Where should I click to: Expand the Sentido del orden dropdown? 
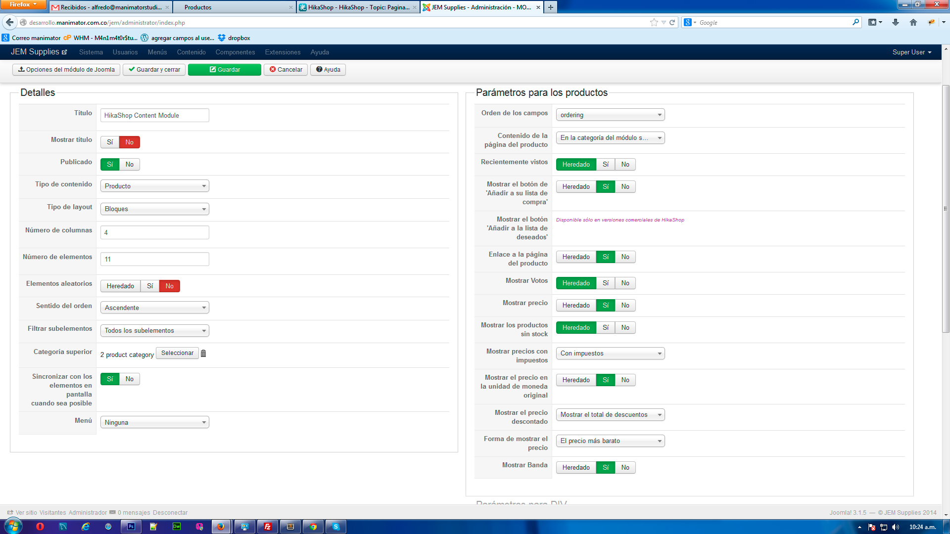pos(154,308)
